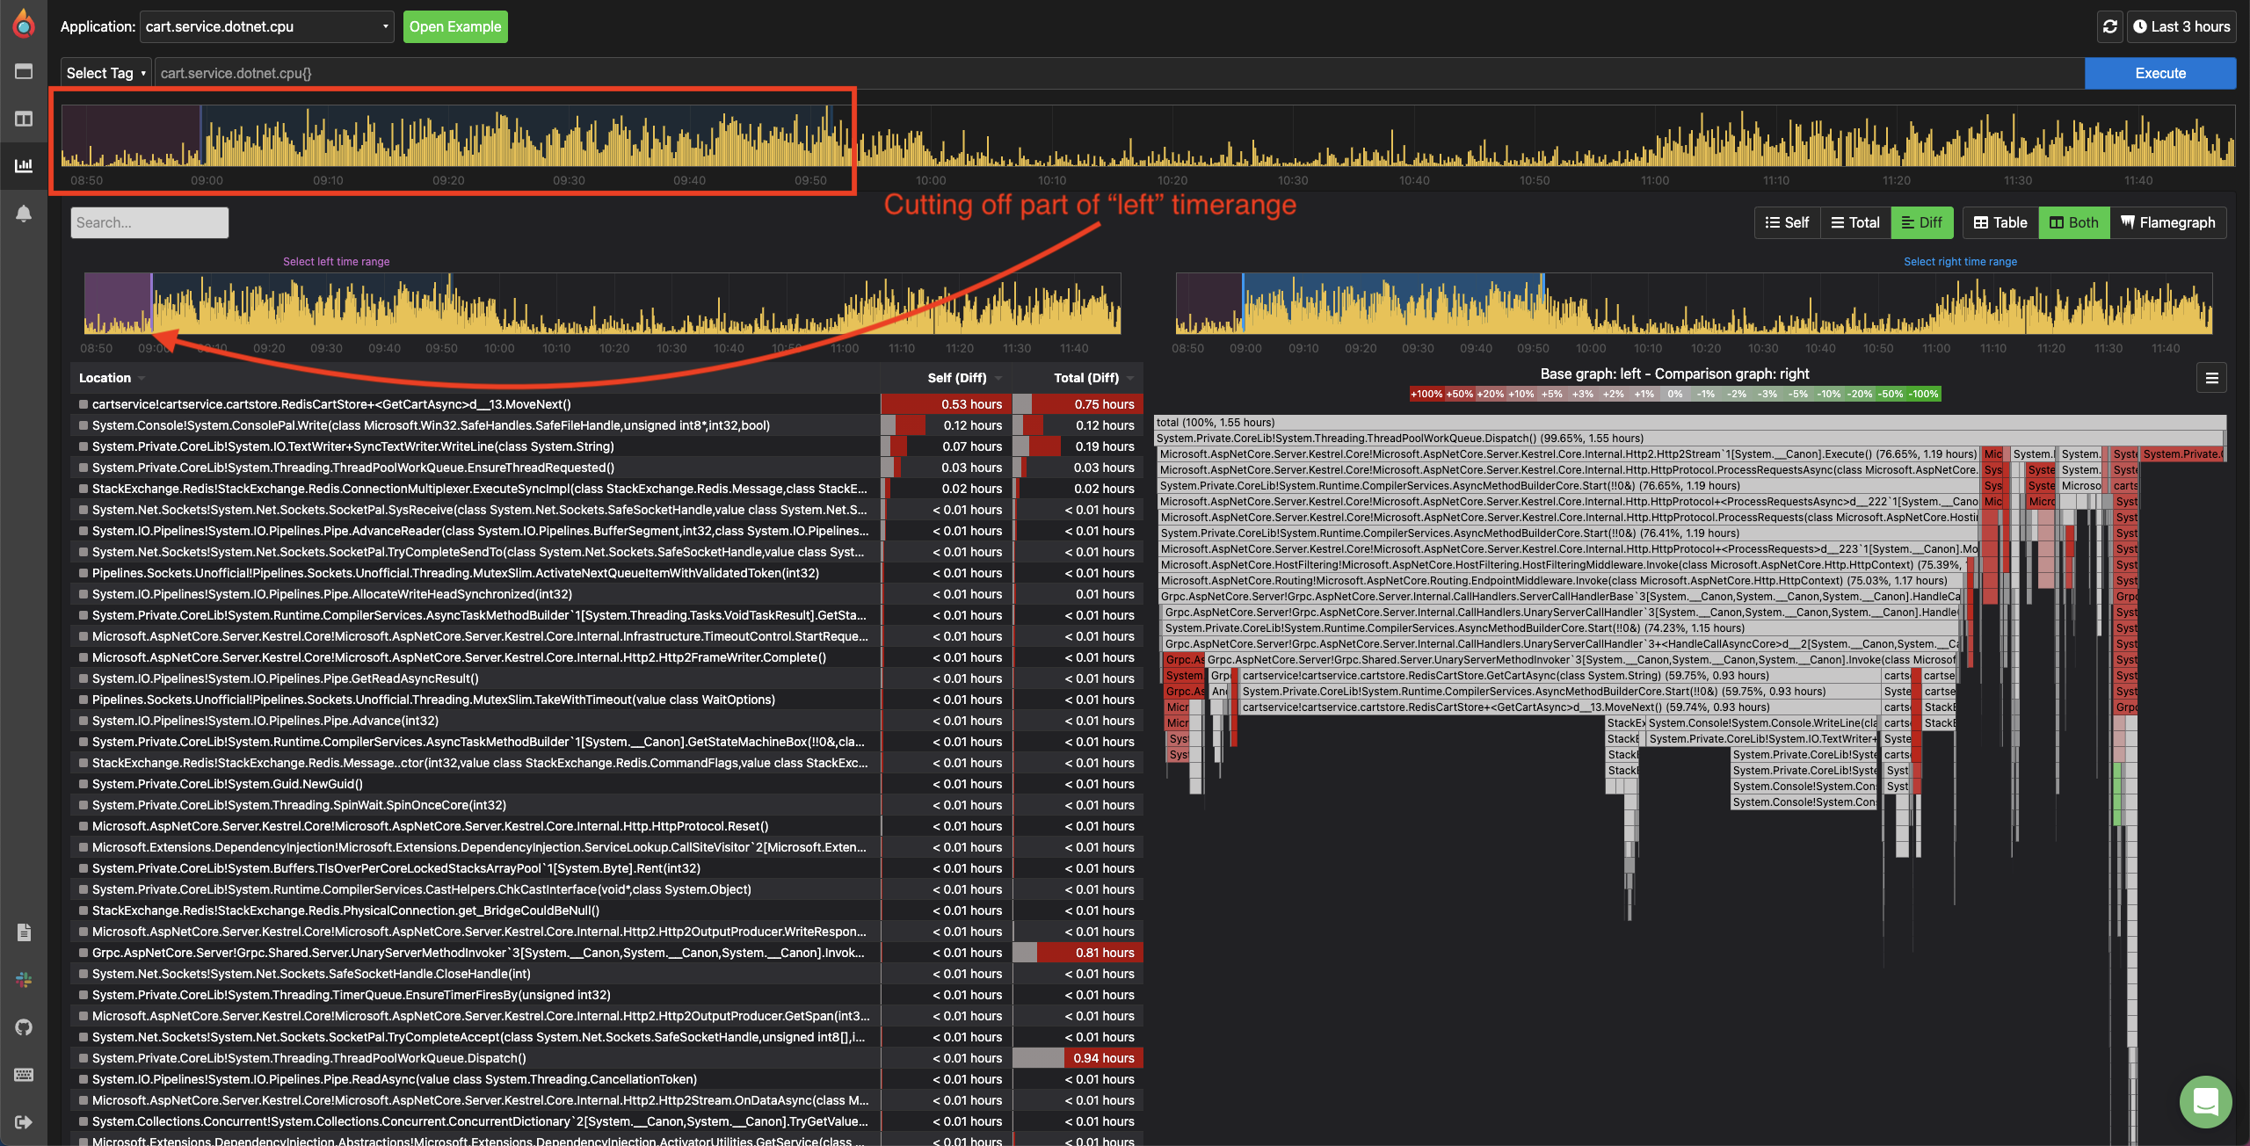Open the Last 3 hours time picker

(x=2181, y=26)
